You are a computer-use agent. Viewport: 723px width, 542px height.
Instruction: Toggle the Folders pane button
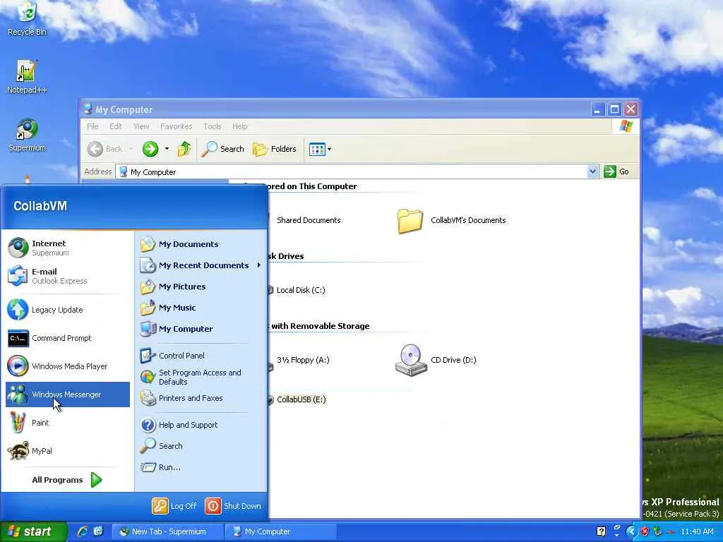275,149
